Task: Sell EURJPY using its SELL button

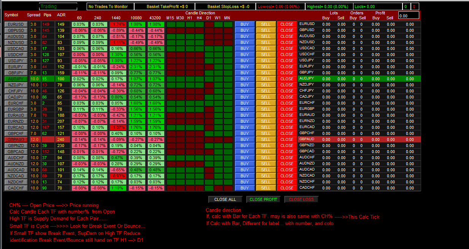Action: coord(266,67)
